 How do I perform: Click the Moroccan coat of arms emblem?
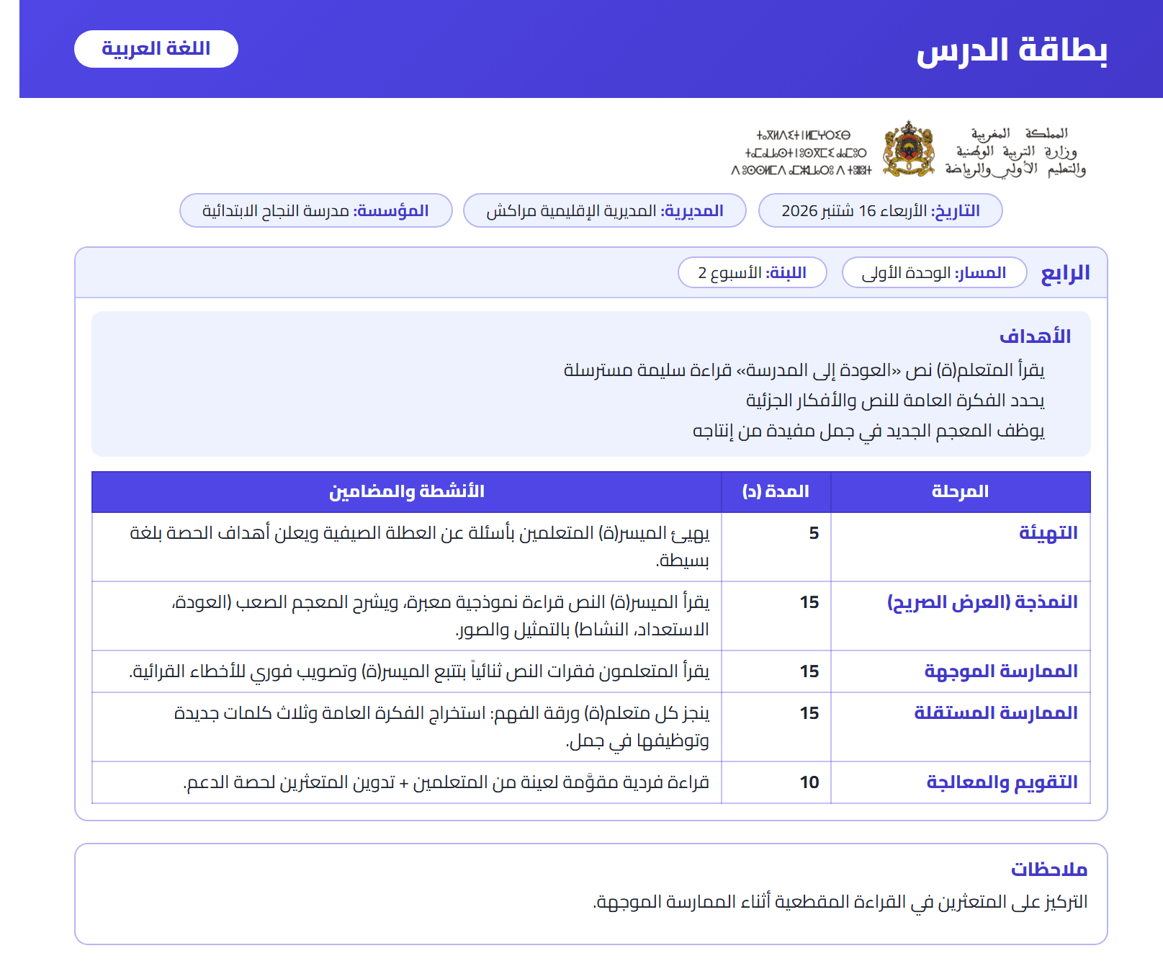[x=909, y=150]
